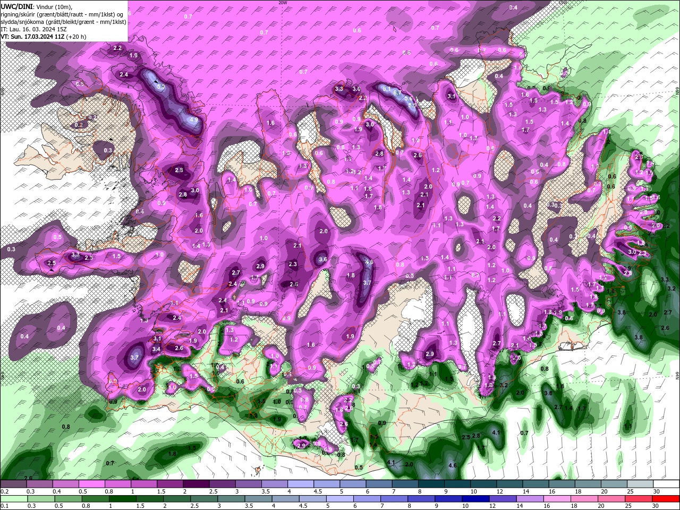The width and height of the screenshot is (680, 510).
Task: Click the 15W longitude label
Action: 563,3
